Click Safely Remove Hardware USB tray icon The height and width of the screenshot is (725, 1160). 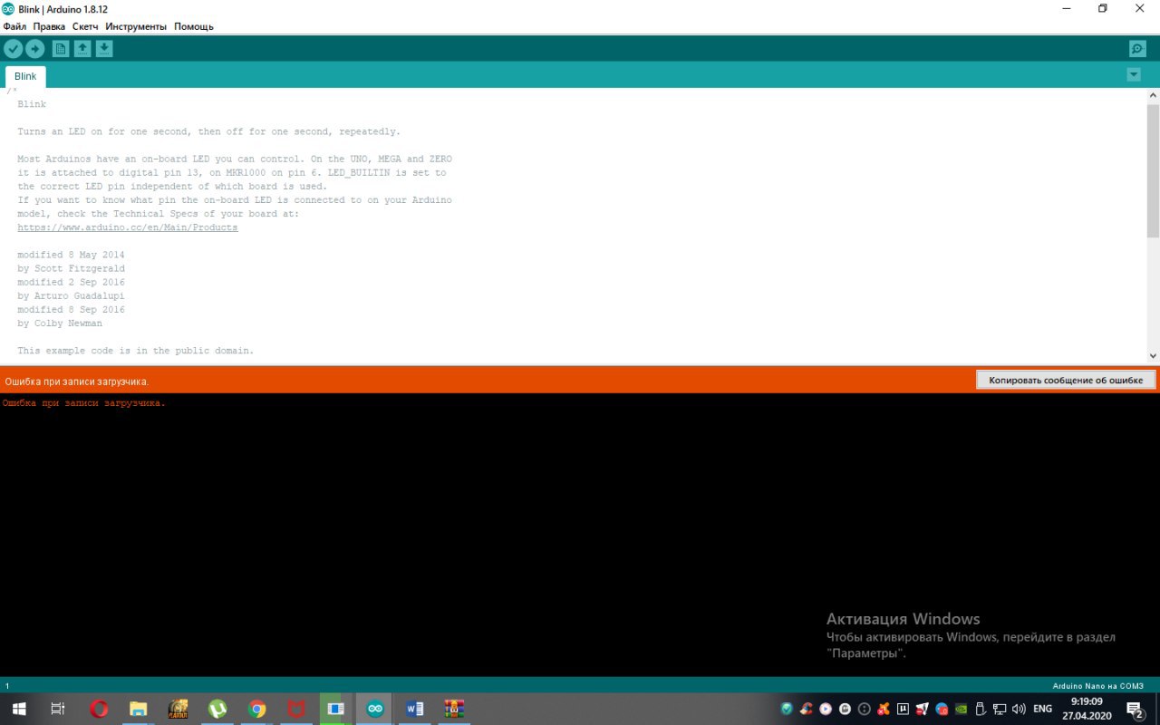pos(981,709)
